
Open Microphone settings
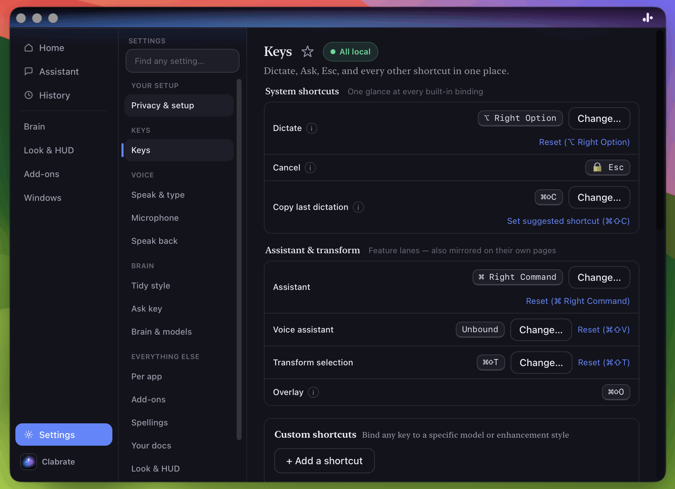[155, 218]
